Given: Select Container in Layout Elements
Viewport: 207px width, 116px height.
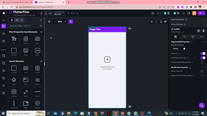Looking at the screenshot, I should 14,69.
